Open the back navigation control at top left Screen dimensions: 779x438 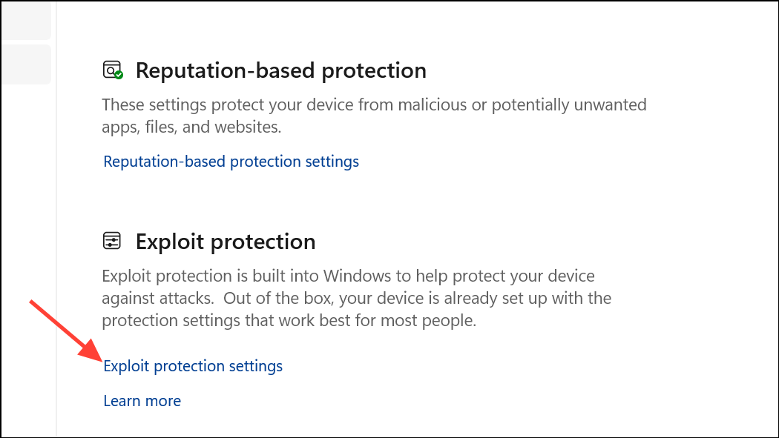click(26, 21)
